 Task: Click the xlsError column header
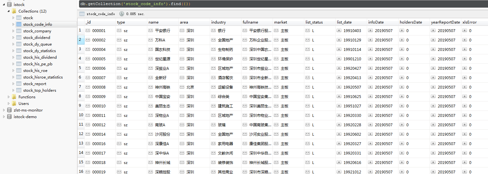474,22
